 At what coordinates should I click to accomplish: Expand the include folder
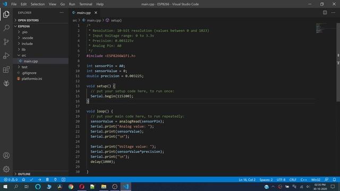(x=41, y=44)
